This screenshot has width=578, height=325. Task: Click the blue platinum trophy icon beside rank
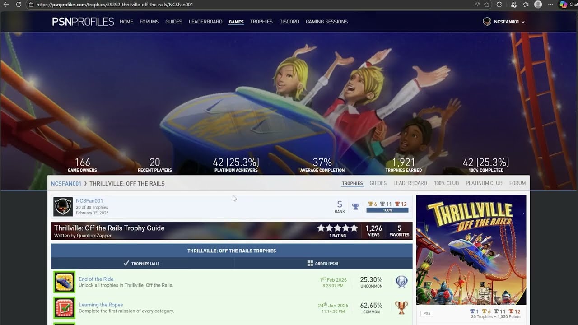pyautogui.click(x=355, y=206)
